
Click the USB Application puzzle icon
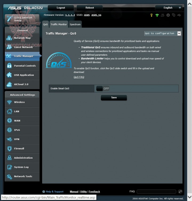pyautogui.click(x=9, y=75)
